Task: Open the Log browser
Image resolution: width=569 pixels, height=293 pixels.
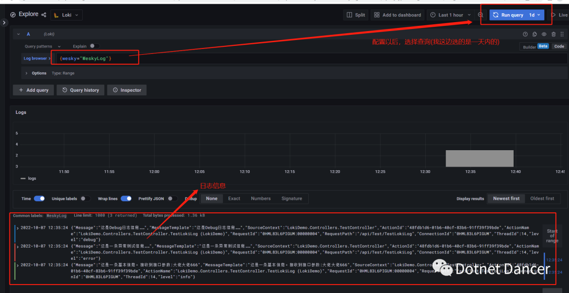Action: point(37,58)
